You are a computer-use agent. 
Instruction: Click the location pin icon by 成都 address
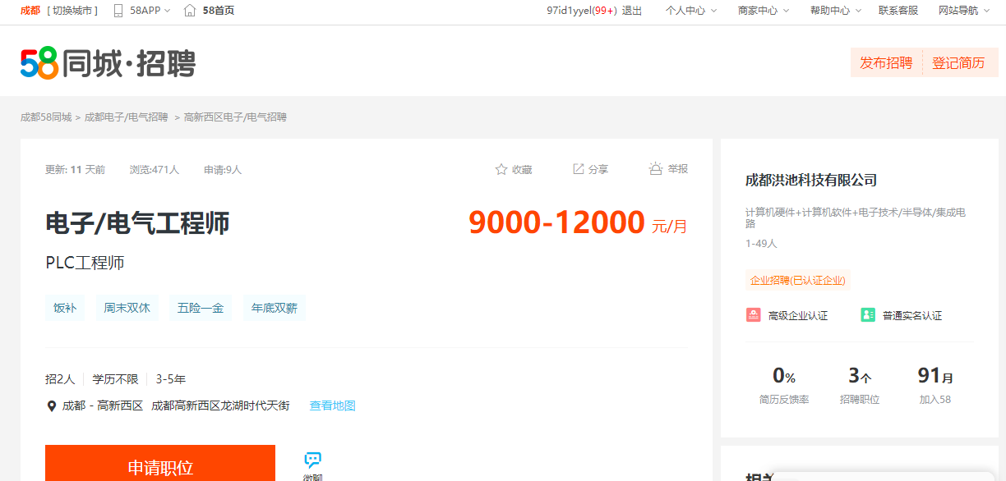(51, 405)
